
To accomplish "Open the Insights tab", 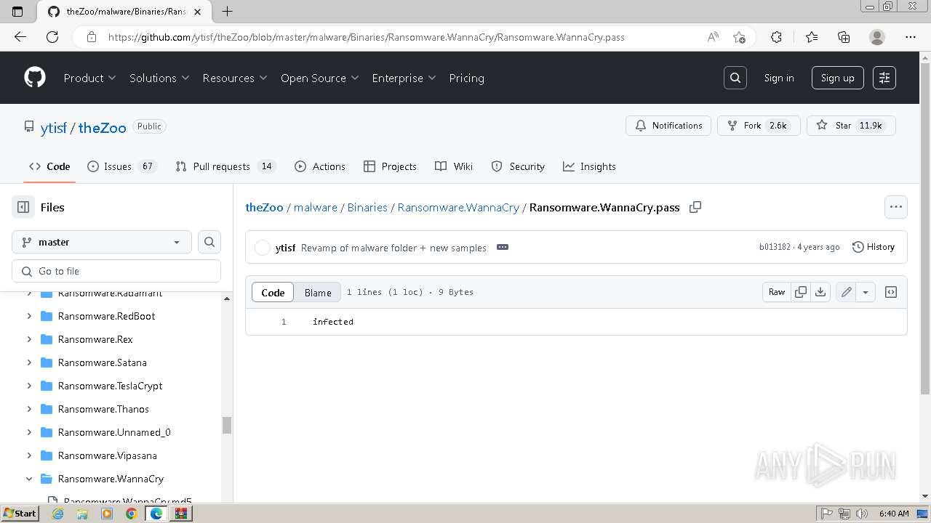I will click(x=589, y=166).
